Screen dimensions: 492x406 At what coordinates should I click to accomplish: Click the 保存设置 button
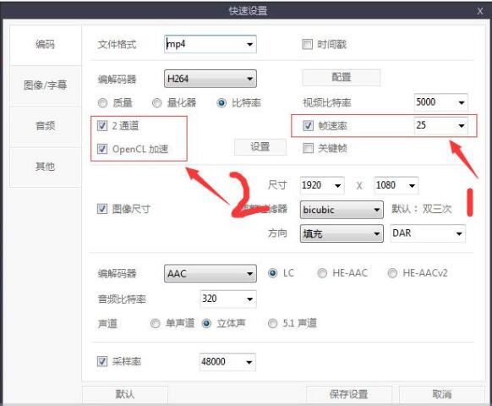349,394
